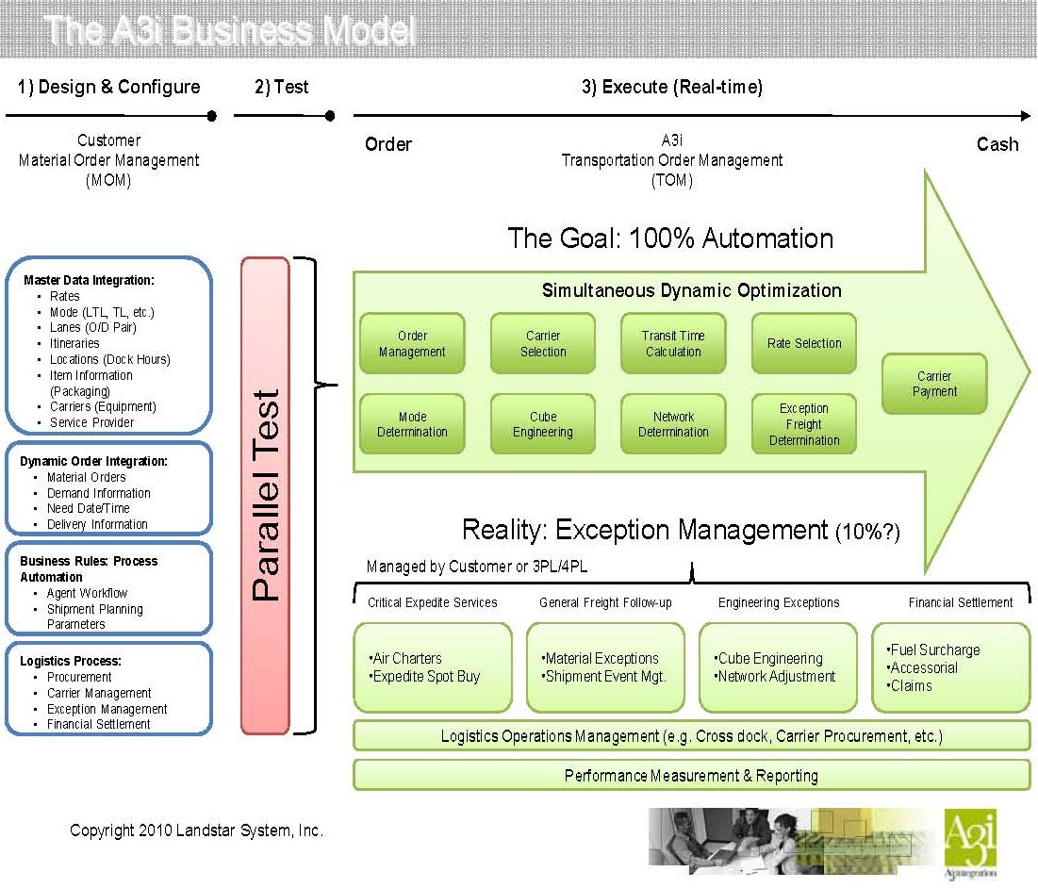Click the "2) Test" phase heading
Viewport: 1038px width, 888px height.
(281, 87)
